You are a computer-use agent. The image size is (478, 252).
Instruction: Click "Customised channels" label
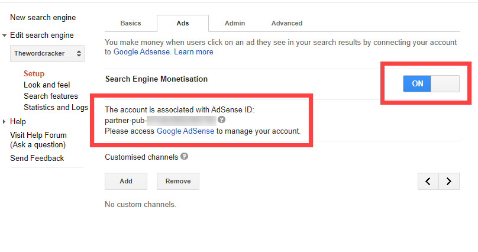click(x=141, y=157)
